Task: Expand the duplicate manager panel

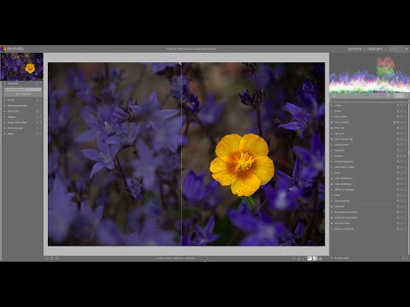Action: [x=5, y=106]
